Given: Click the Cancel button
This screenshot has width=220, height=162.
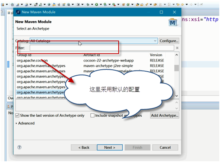Looking at the screenshot, I should [165, 147].
